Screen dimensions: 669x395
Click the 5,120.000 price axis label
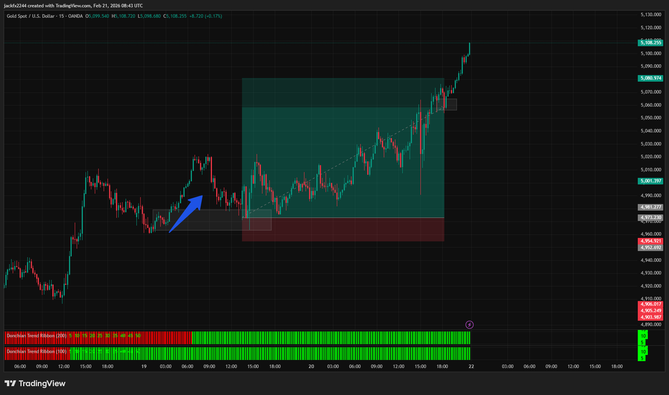(651, 27)
